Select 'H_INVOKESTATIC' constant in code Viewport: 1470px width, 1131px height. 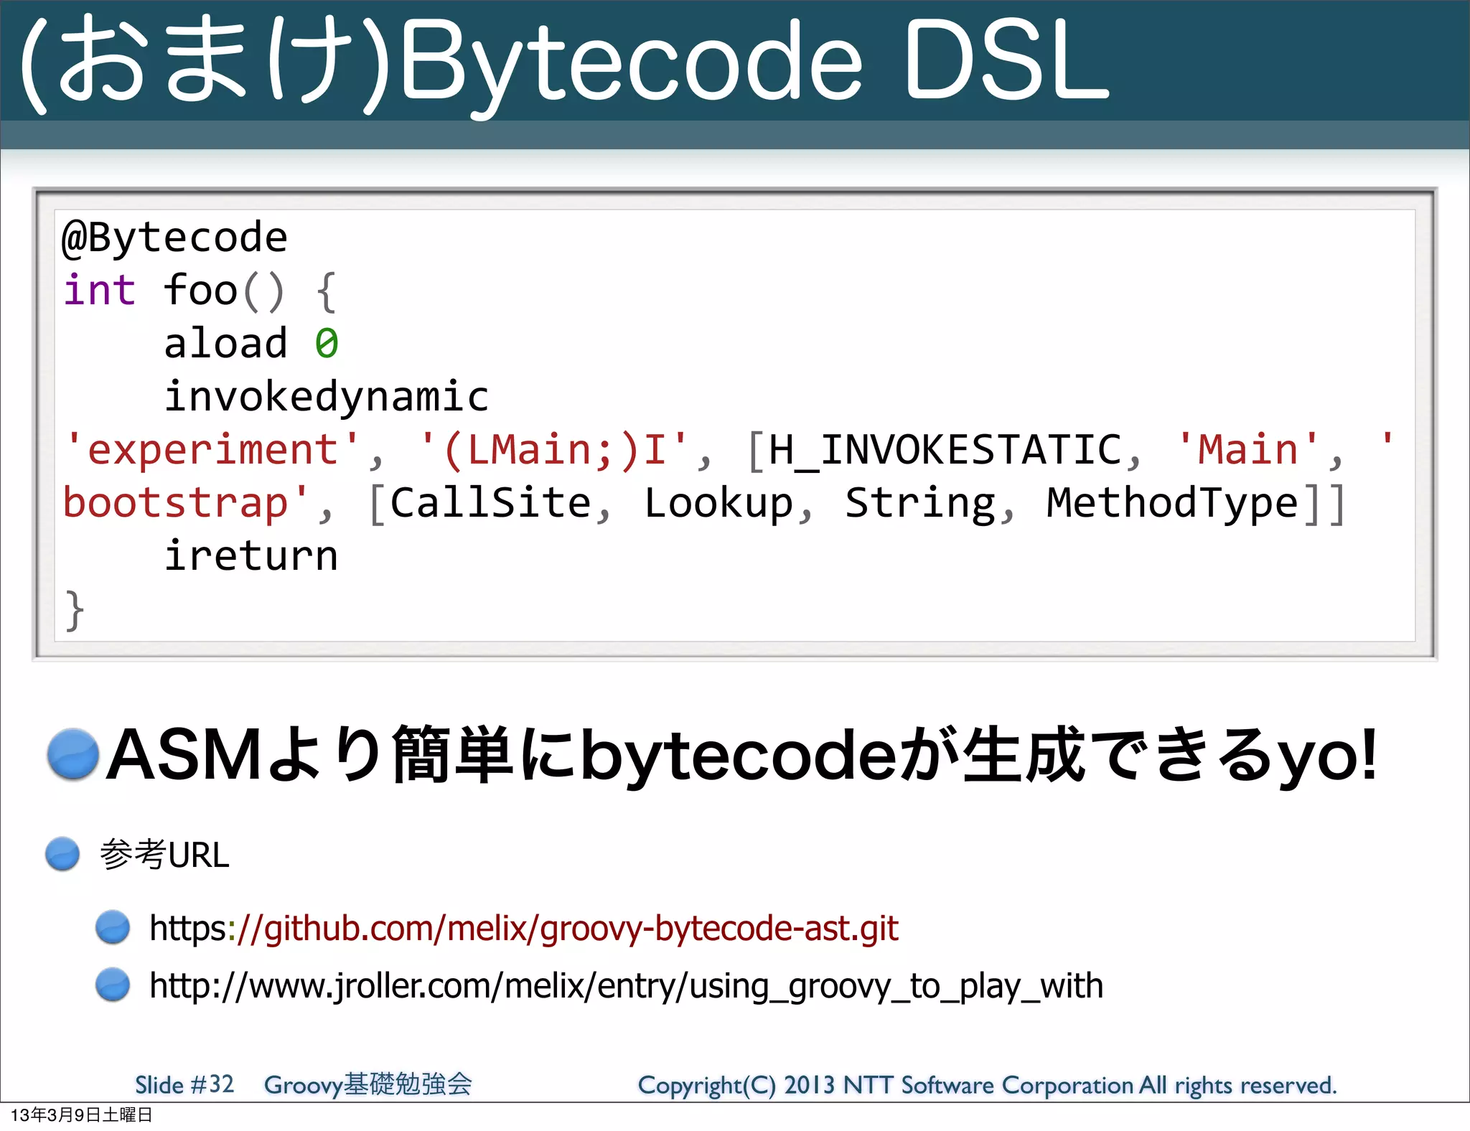pyautogui.click(x=945, y=451)
